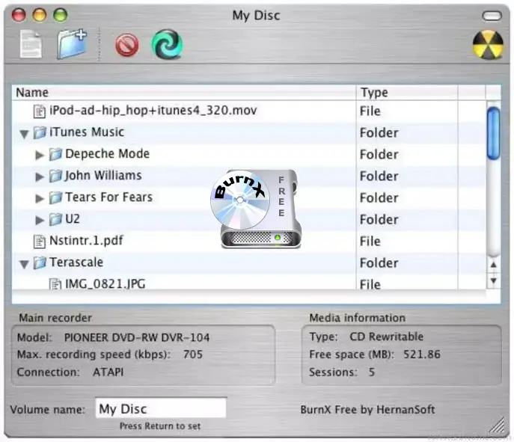Click the Terascale folder icon
514x442 pixels.
click(x=40, y=263)
